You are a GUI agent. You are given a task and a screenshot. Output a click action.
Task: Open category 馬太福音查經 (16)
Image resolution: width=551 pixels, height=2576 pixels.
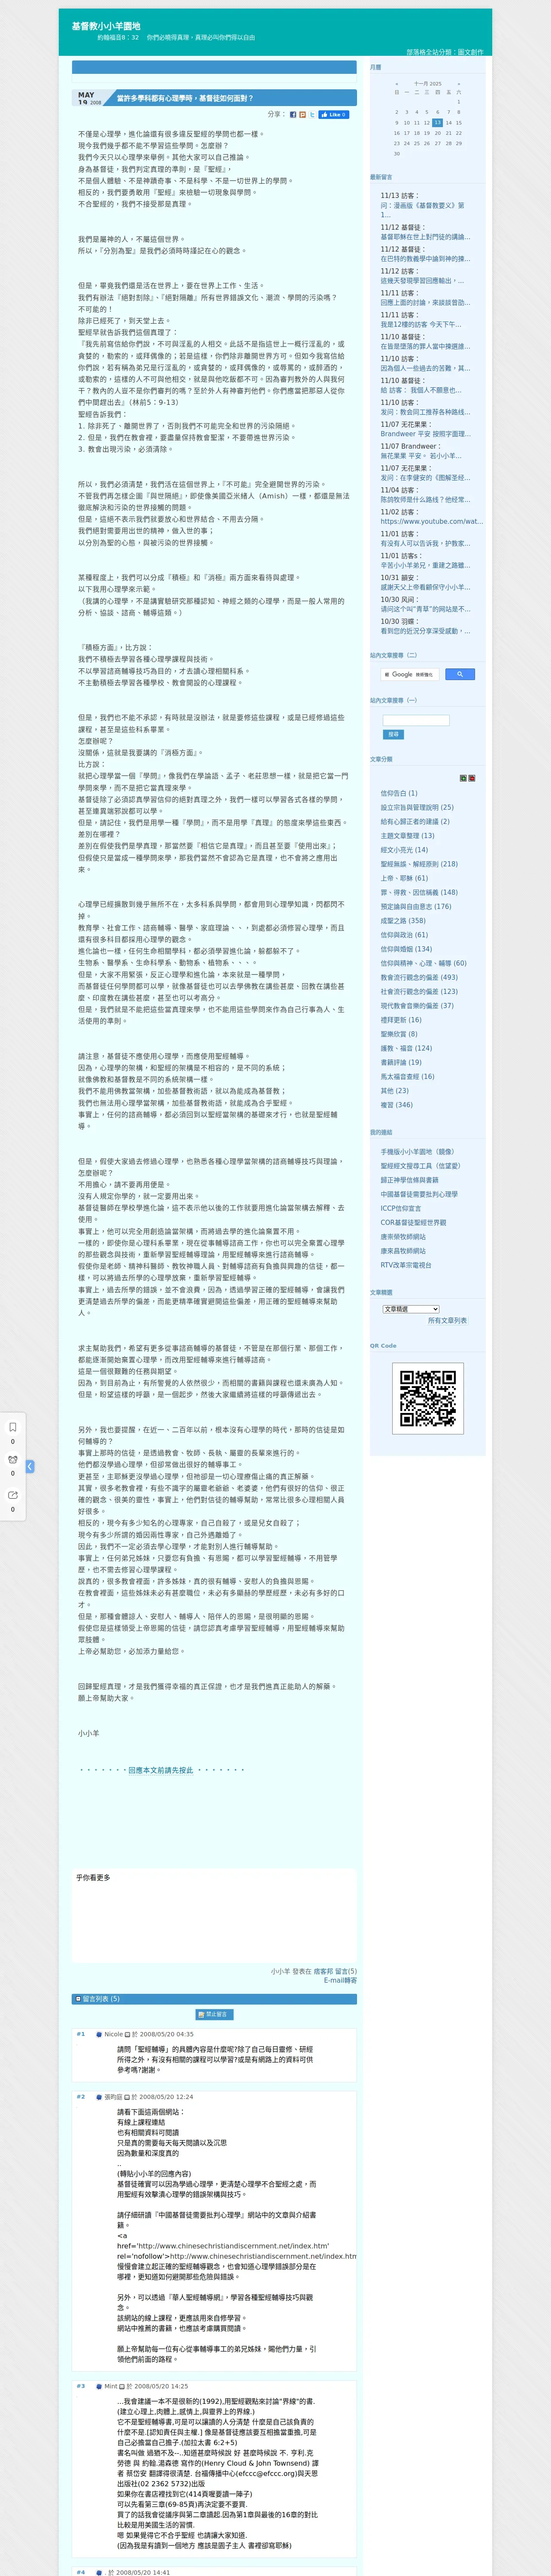(407, 1077)
